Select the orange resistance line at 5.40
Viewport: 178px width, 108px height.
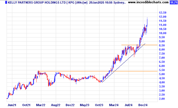click(x=98, y=71)
